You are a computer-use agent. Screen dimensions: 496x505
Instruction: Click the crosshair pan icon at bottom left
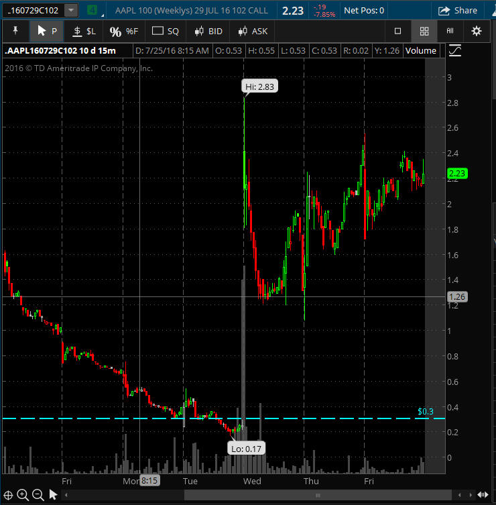point(8,496)
